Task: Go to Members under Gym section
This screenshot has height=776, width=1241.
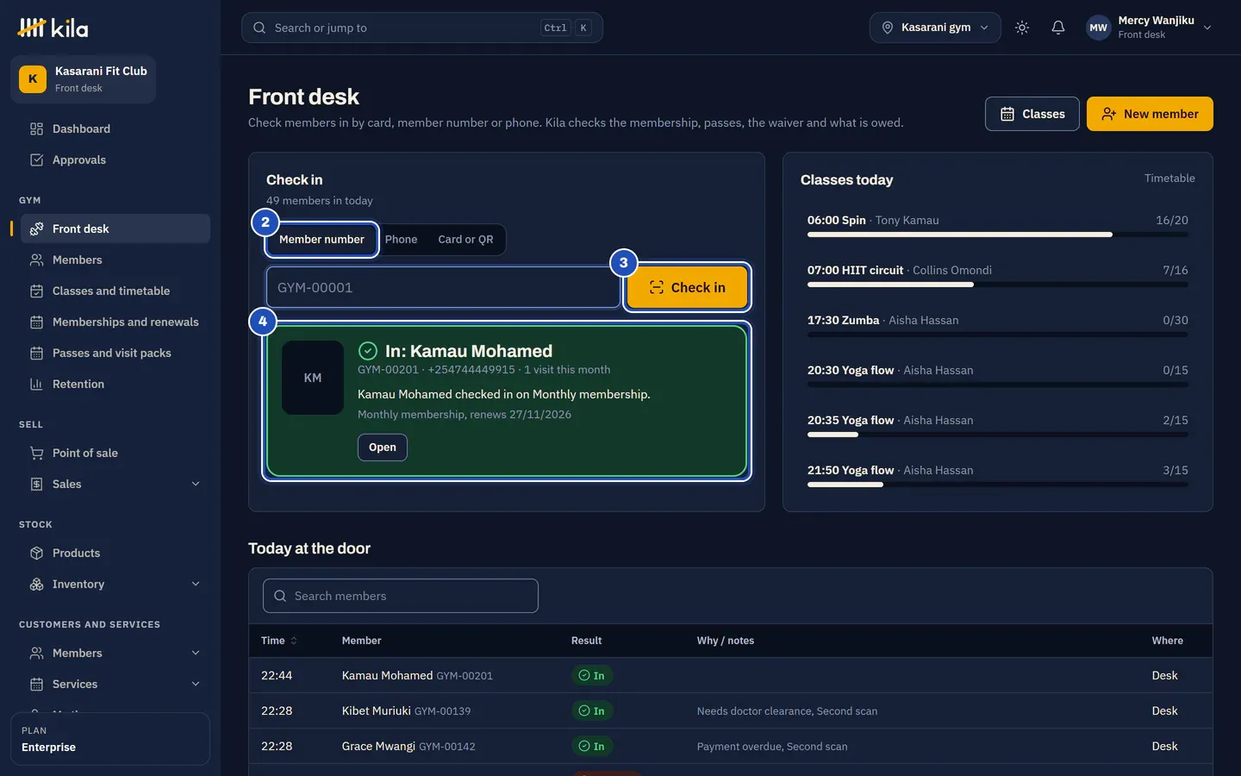Action: (115, 260)
